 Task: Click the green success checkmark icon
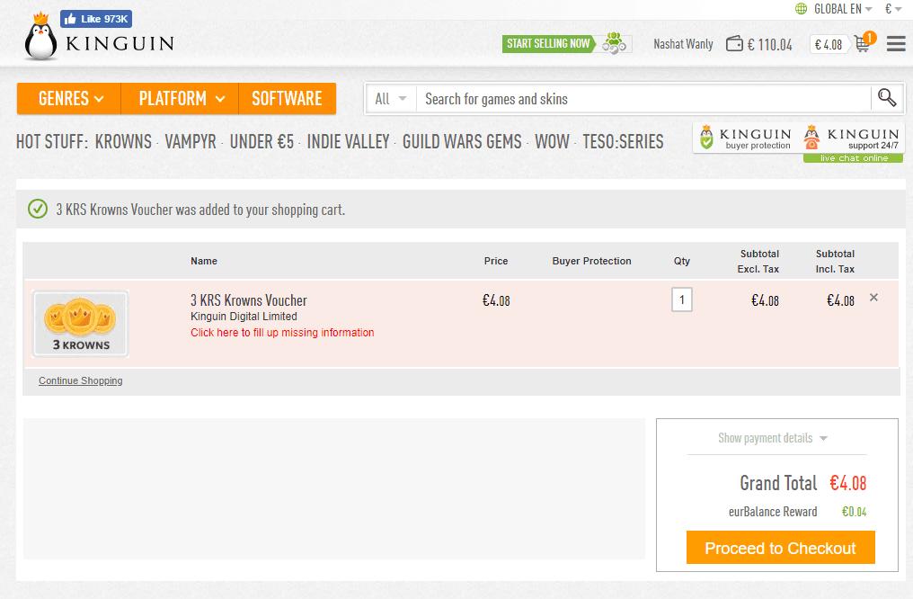[x=38, y=209]
